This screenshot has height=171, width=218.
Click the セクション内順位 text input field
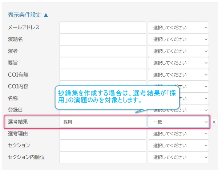[103, 157]
